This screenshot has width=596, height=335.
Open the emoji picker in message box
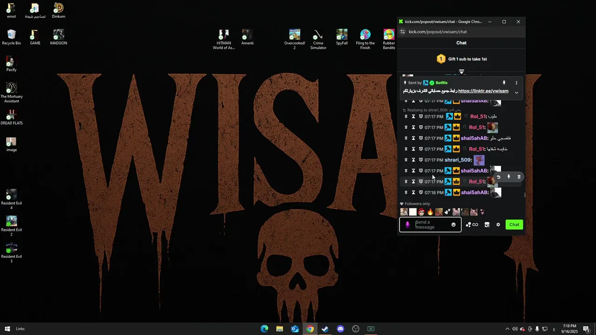coord(454,225)
